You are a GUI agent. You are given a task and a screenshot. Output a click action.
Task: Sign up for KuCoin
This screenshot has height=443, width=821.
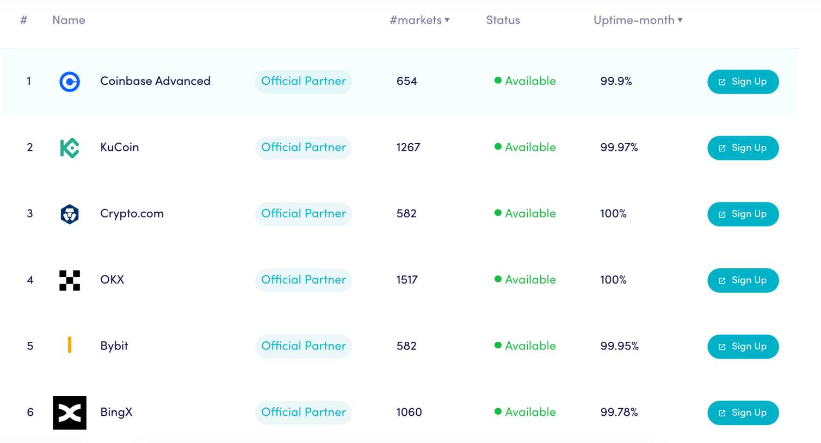pyautogui.click(x=743, y=148)
